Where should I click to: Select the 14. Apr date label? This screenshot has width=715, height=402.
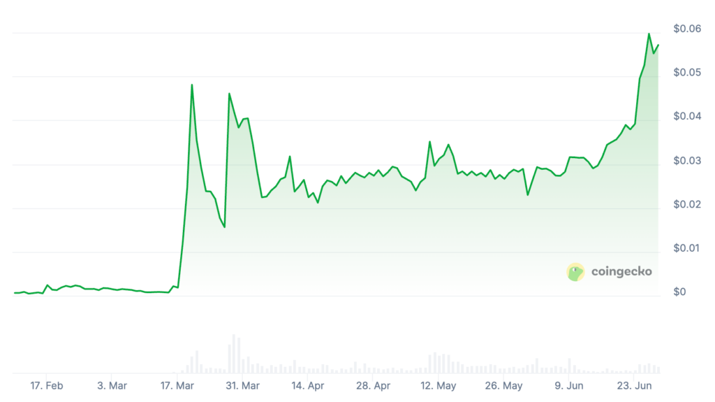(308, 386)
